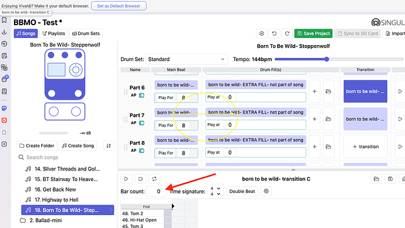
Task: Edit Part 8 Play at value
Action: pos(230,152)
